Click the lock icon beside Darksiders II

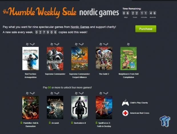click(72, 123)
